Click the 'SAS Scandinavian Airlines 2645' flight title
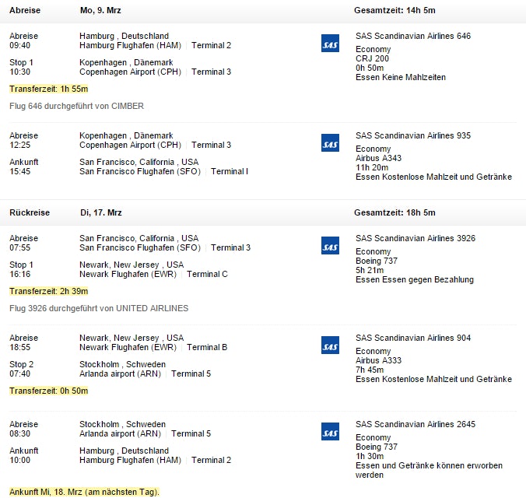This screenshot has width=526, height=498. [x=415, y=424]
